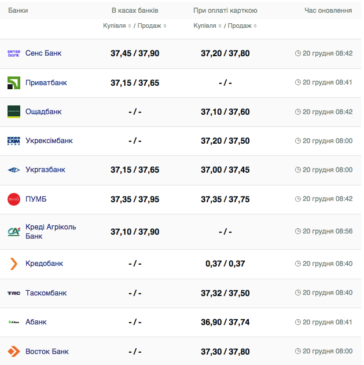
Task: Sort by Продаж under При оплаті карткою
Action: coord(242,26)
